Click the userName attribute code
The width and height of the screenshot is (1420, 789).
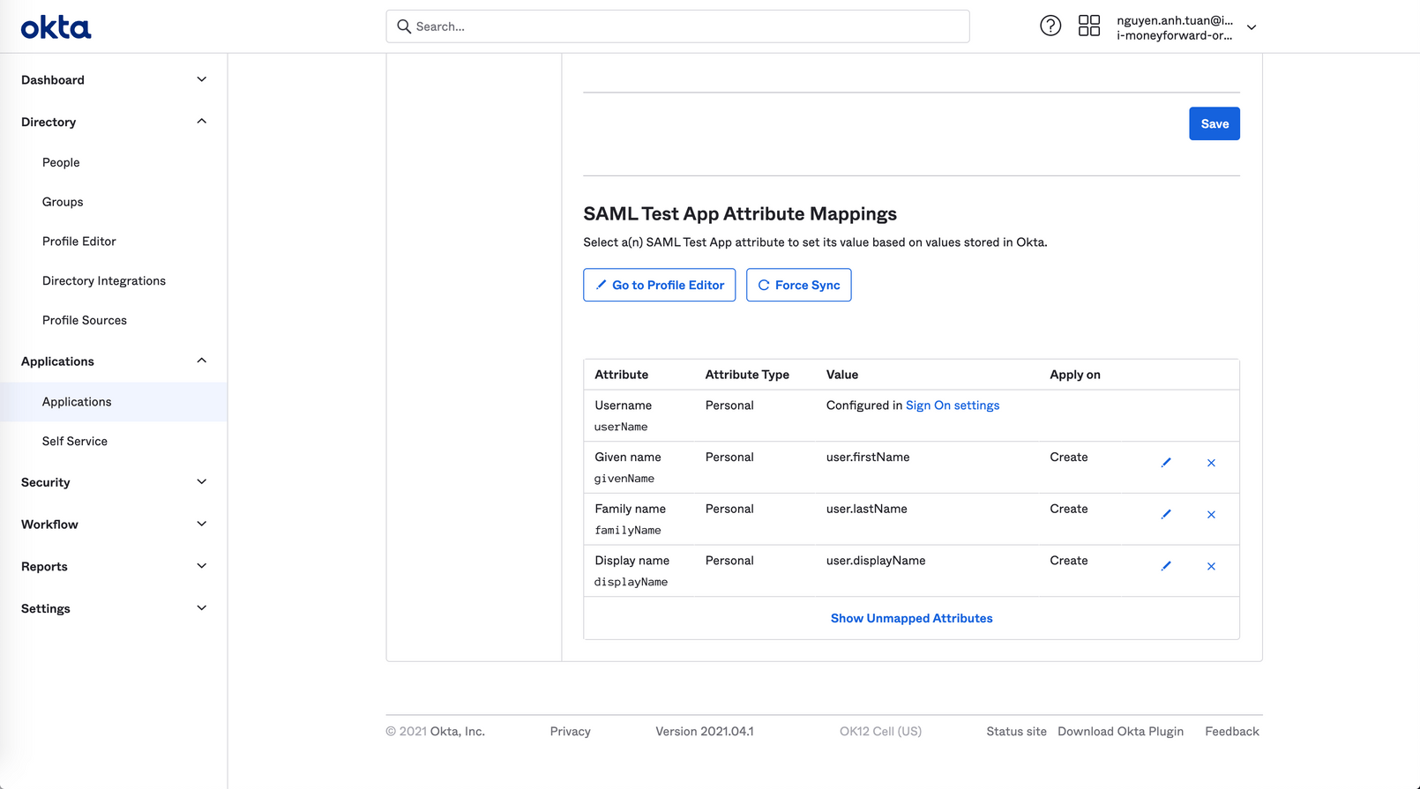(x=621, y=427)
